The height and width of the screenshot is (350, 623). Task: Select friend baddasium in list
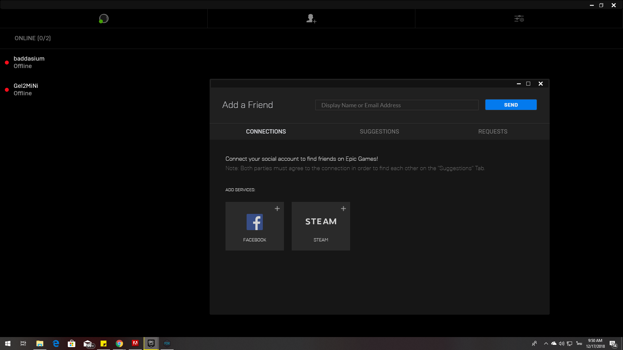[x=29, y=62]
